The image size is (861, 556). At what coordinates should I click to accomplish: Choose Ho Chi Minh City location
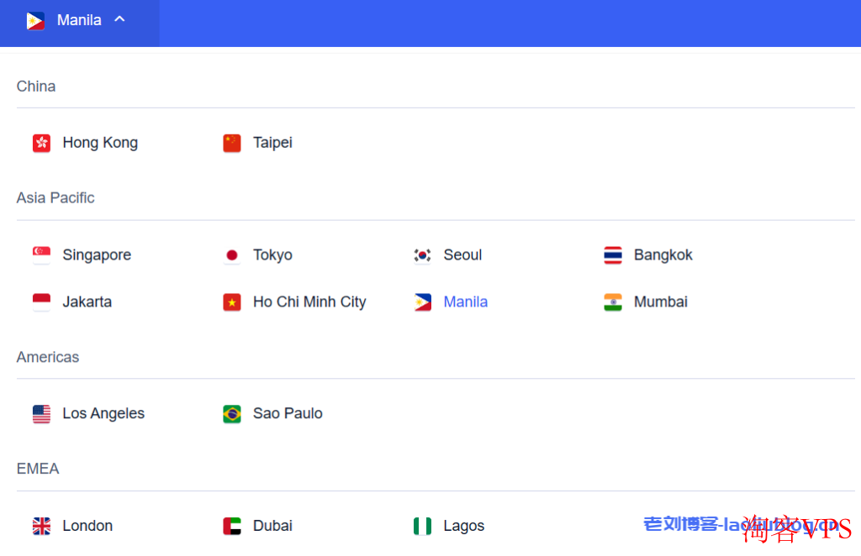coord(309,302)
